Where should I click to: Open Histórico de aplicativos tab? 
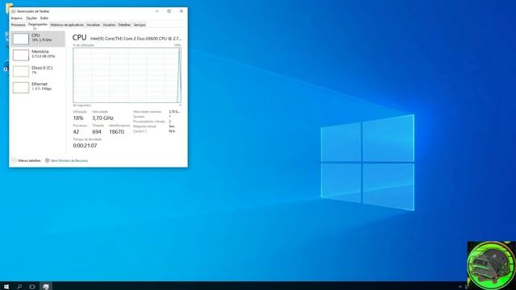[67, 25]
